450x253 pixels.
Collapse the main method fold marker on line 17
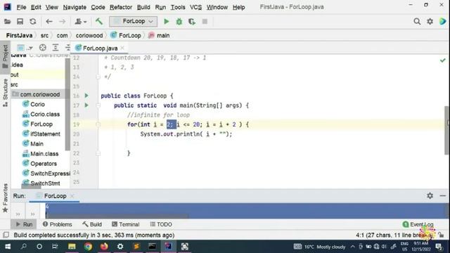pyautogui.click(x=98, y=105)
